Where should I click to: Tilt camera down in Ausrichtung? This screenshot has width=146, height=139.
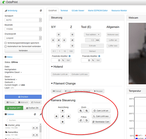click(x=62, y=122)
